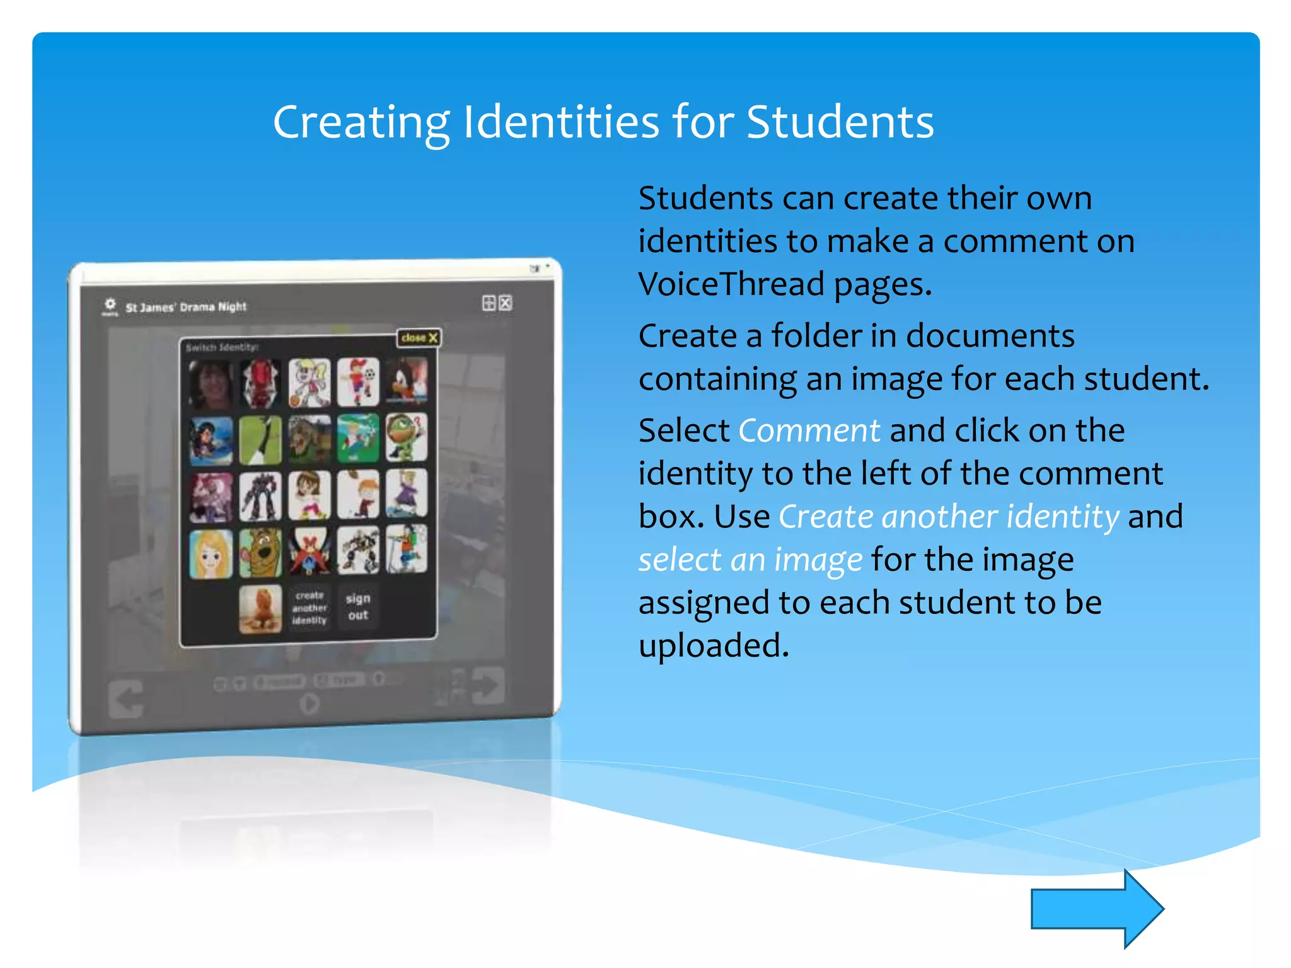Advance with the blue next-slide arrow
This screenshot has width=1291, height=968.
(1097, 909)
